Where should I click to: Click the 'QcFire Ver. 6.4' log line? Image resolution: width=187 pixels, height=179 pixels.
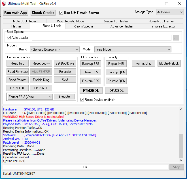14,161
